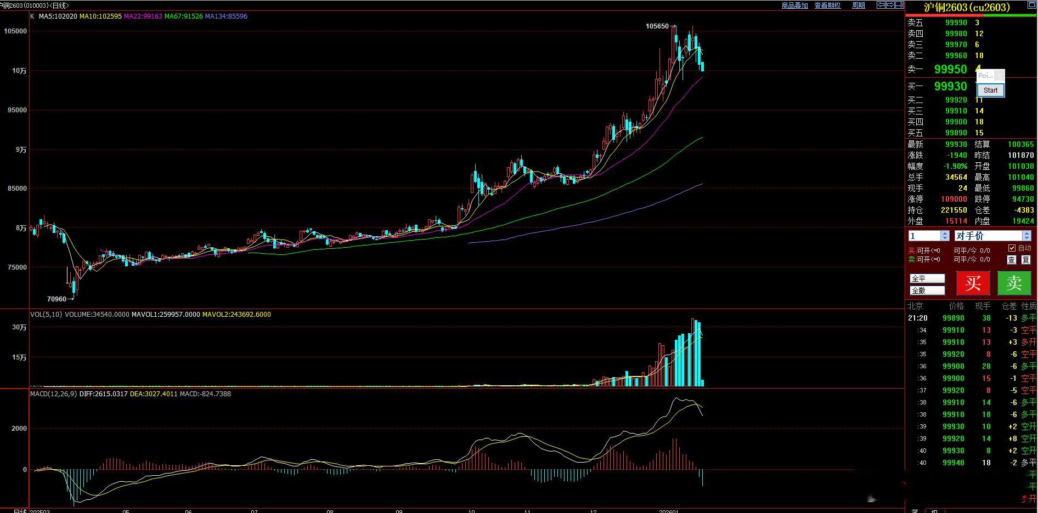Click the 持仓 value 221550
The image size is (1038, 513).
tap(954, 210)
